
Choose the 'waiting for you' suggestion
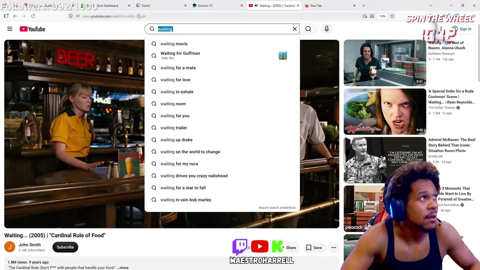(222, 116)
